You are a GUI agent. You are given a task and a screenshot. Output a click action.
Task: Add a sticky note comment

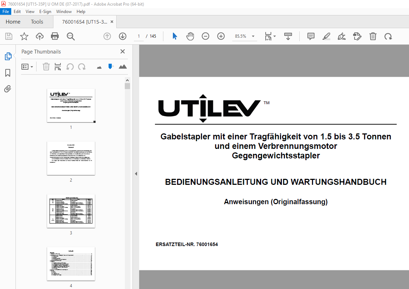311,36
